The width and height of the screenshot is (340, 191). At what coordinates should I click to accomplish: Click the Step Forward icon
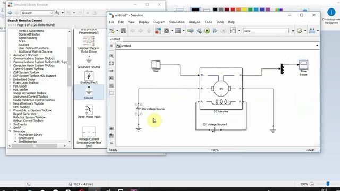click(x=215, y=31)
